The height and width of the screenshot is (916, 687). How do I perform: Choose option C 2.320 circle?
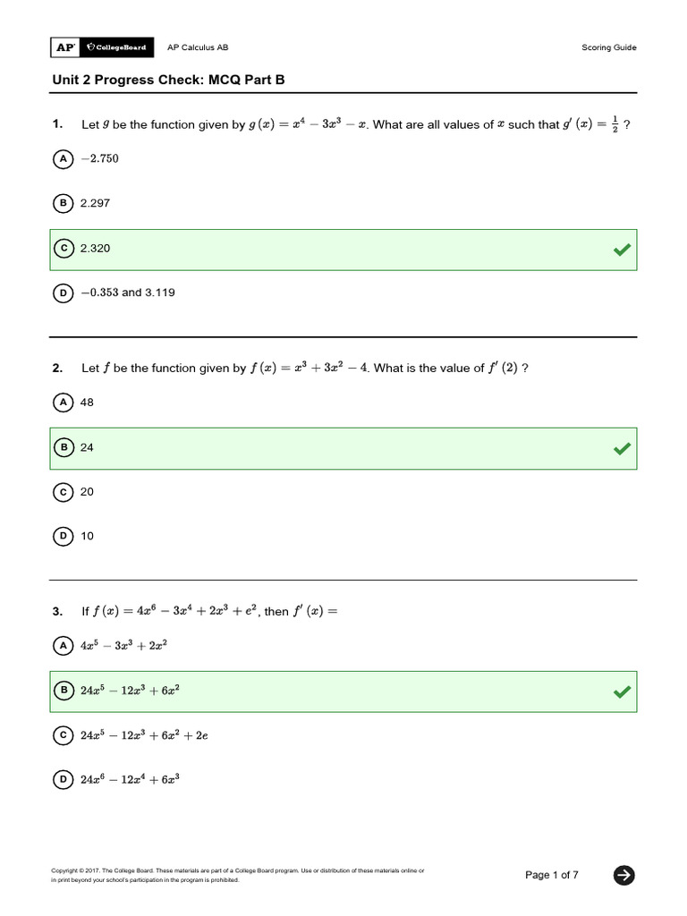point(64,249)
